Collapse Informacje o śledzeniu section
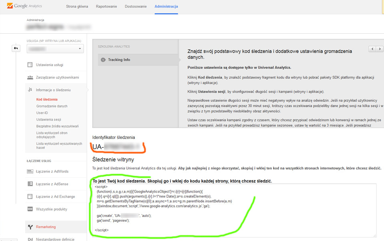The width and height of the screenshot is (384, 241). tap(53, 90)
